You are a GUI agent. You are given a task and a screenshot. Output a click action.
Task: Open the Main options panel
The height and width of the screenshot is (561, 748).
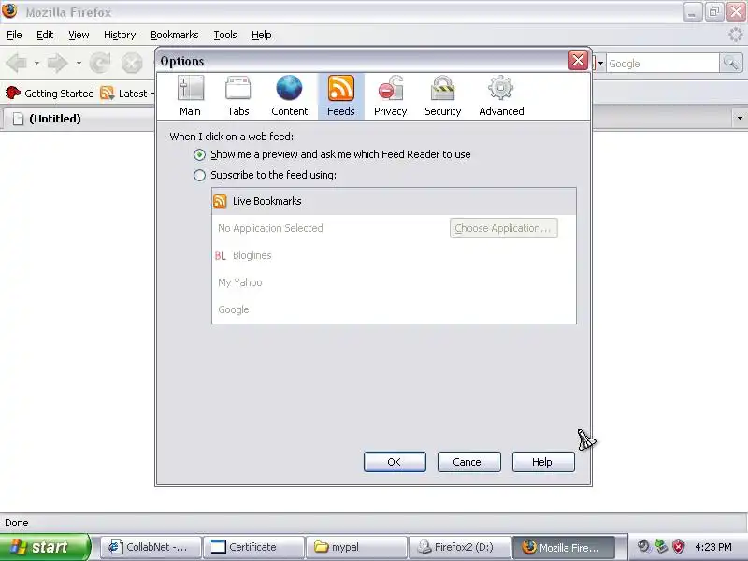coord(191,96)
